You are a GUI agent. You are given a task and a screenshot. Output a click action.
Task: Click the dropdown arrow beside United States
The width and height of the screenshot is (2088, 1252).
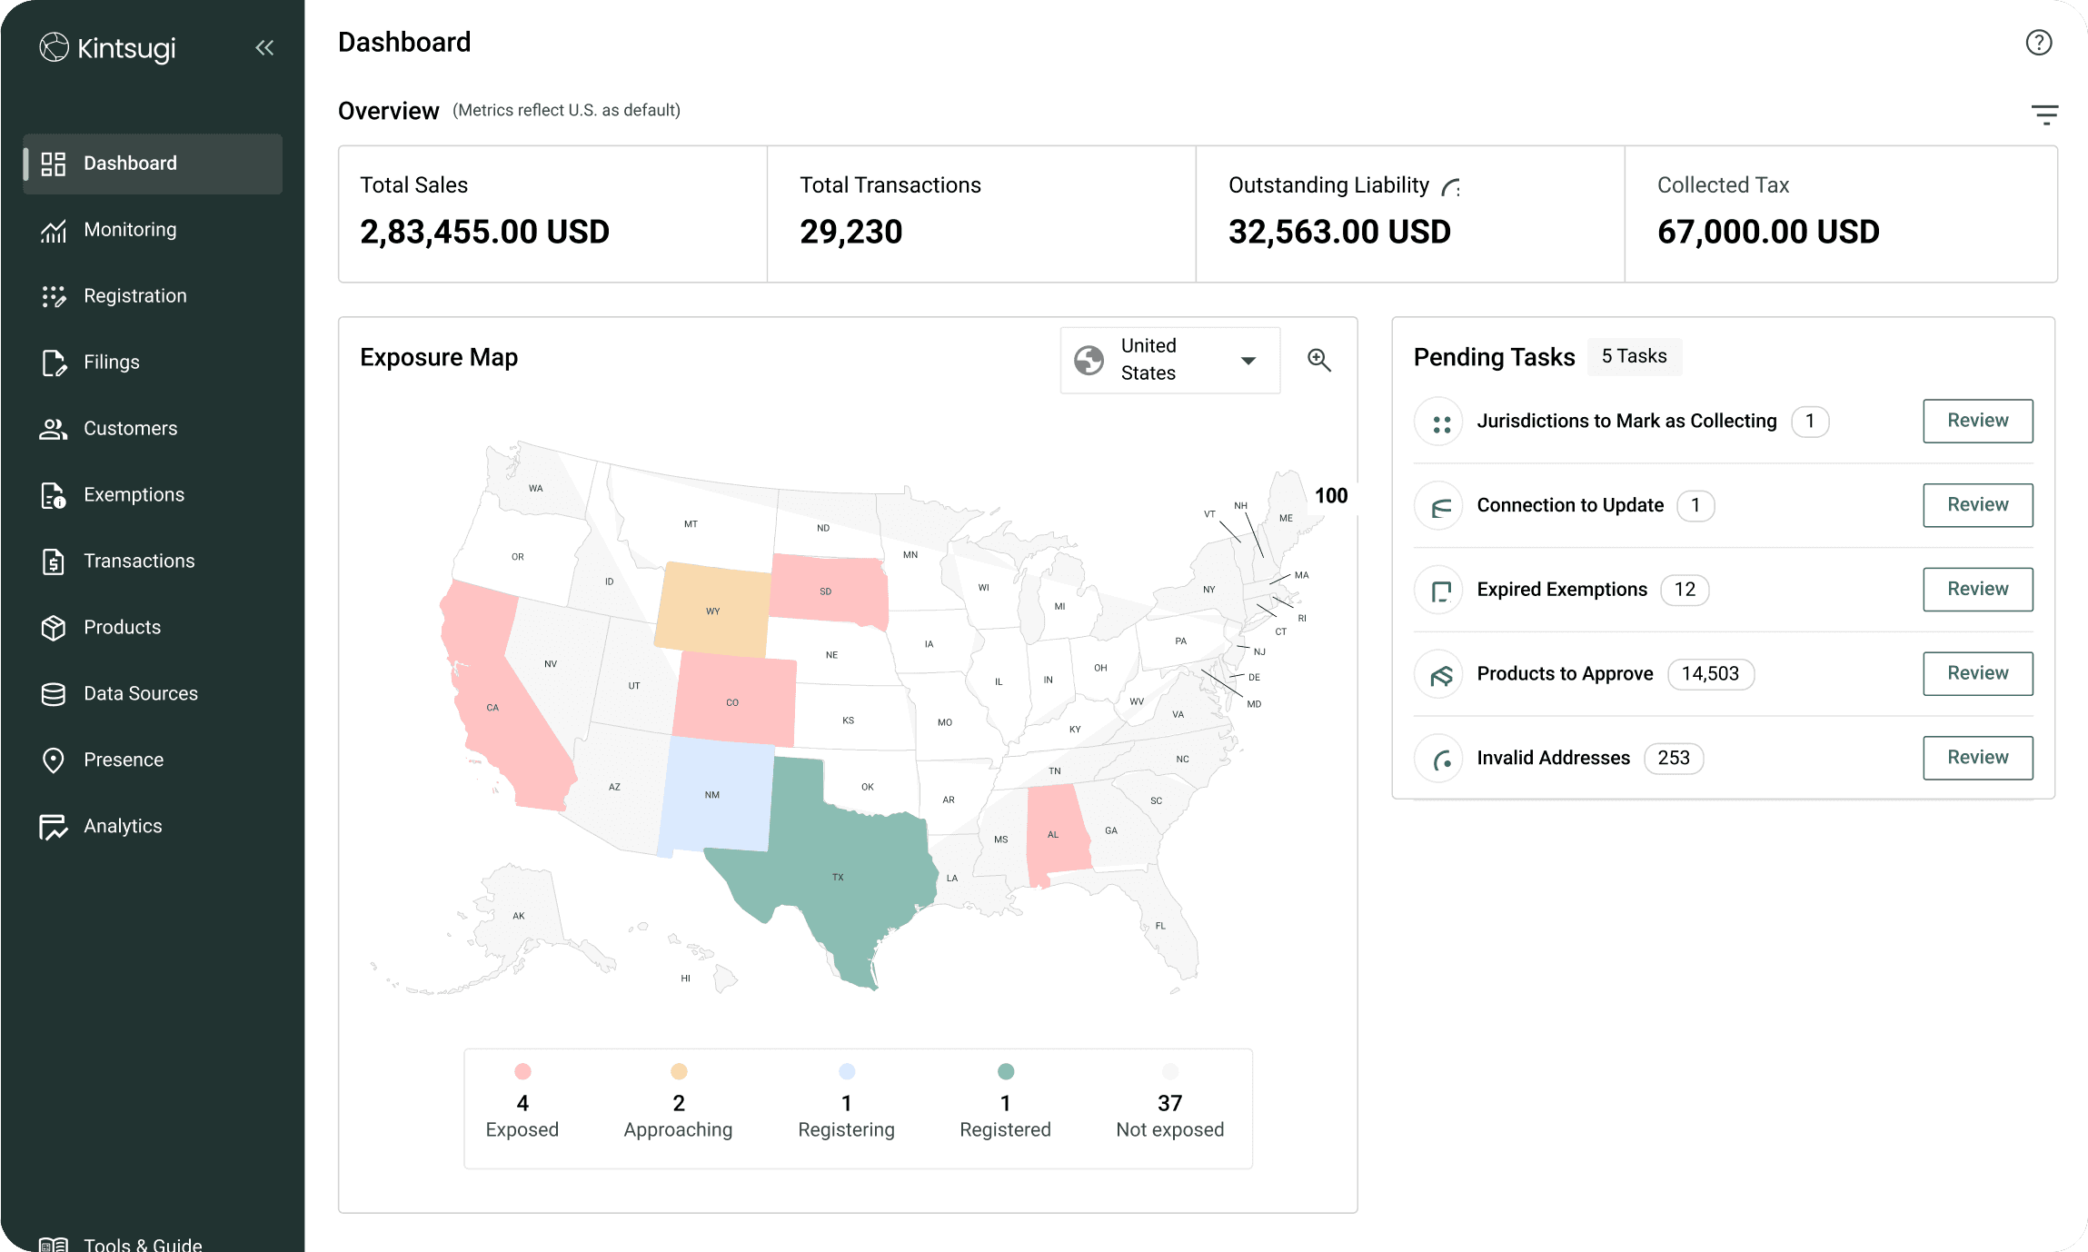pos(1248,361)
